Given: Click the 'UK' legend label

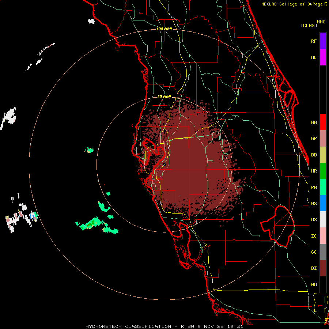Looking at the screenshot, I should click(314, 57).
